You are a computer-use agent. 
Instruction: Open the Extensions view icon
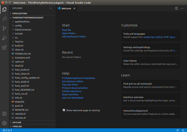pyautogui.click(x=4, y=47)
